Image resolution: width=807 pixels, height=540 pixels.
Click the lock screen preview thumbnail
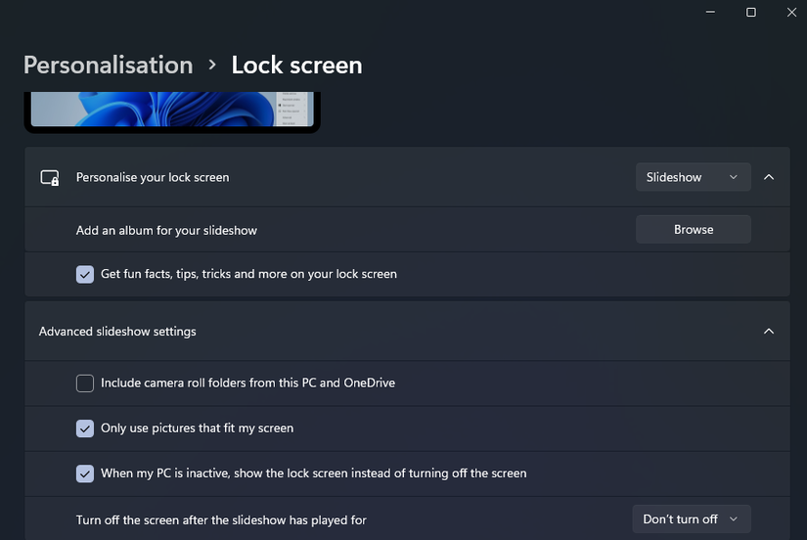172,110
